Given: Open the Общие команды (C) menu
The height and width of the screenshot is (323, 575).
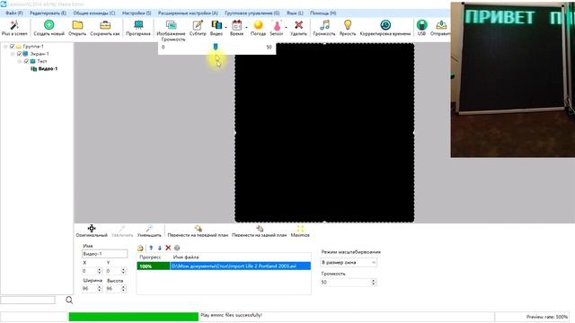Looking at the screenshot, I should (93, 13).
